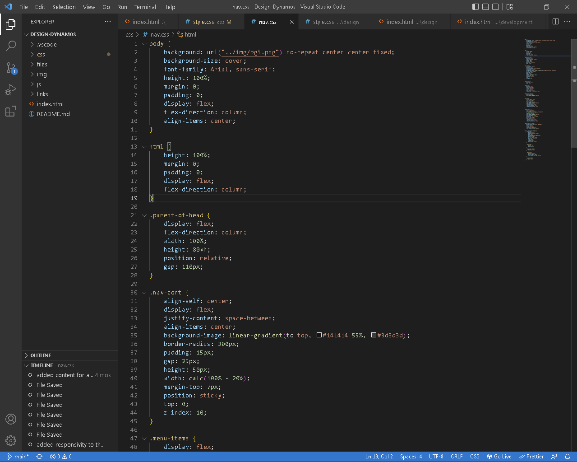Image resolution: width=577 pixels, height=462 pixels.
Task: Toggle the Primary Side Bar layout button
Action: click(x=475, y=7)
